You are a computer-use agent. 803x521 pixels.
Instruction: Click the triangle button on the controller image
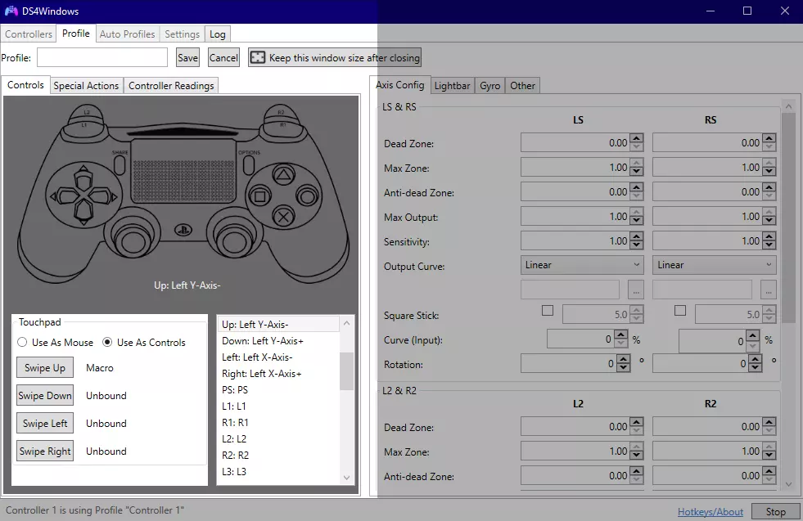point(282,174)
